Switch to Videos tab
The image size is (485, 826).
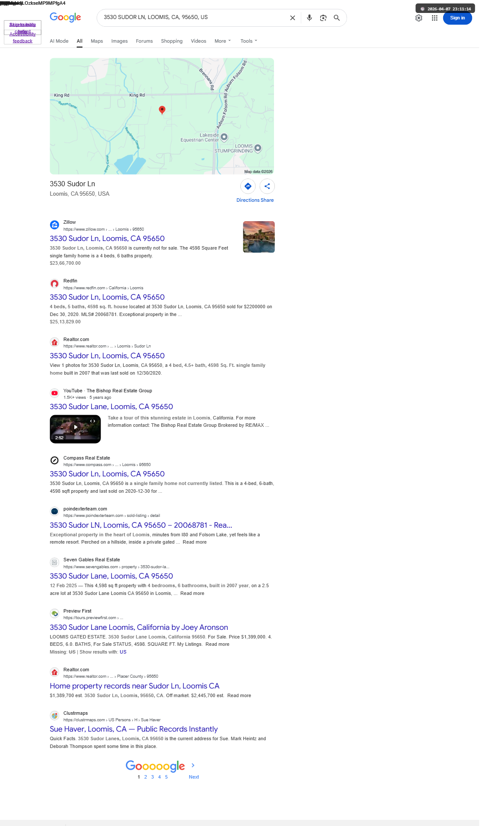coord(198,41)
